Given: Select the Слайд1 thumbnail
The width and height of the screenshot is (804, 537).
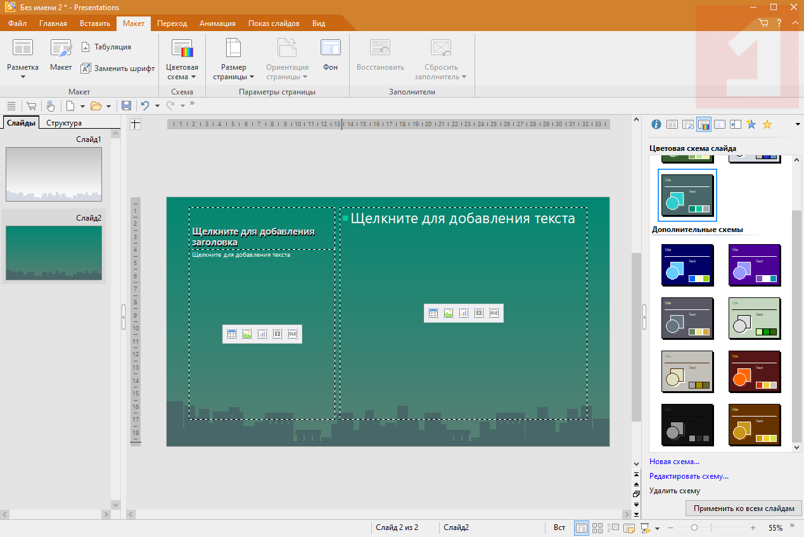Looking at the screenshot, I should coord(53,173).
